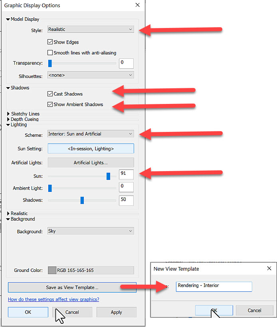
Task: Expand the Depth Cueing section
Action: pos(9,119)
